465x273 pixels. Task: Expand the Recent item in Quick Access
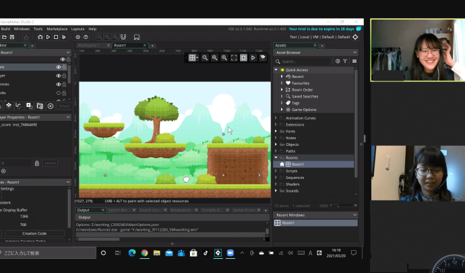(x=282, y=77)
